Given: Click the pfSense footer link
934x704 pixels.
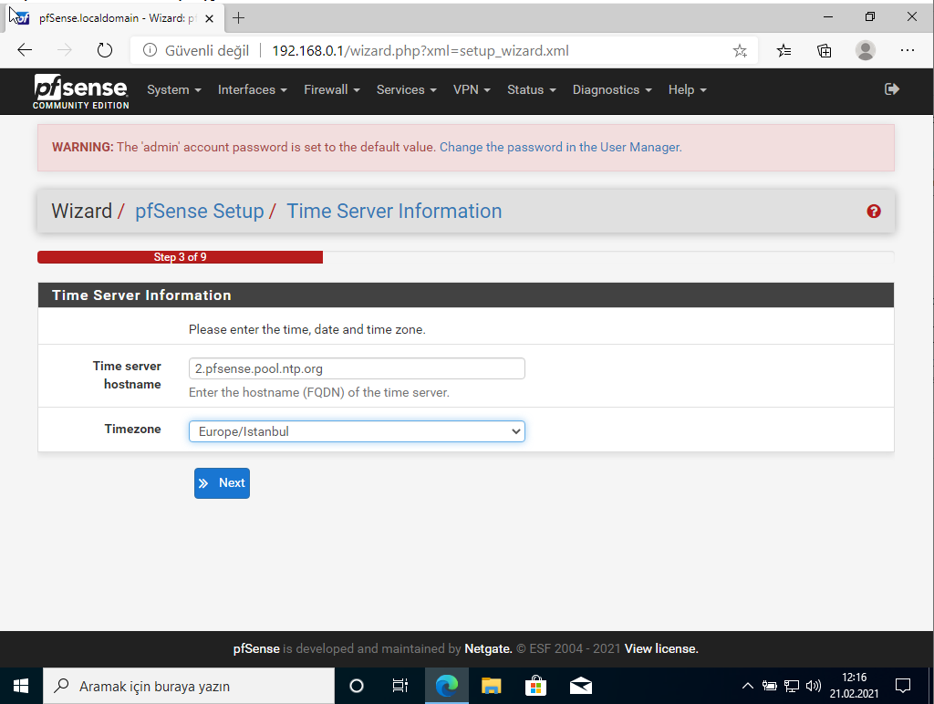Looking at the screenshot, I should (256, 648).
